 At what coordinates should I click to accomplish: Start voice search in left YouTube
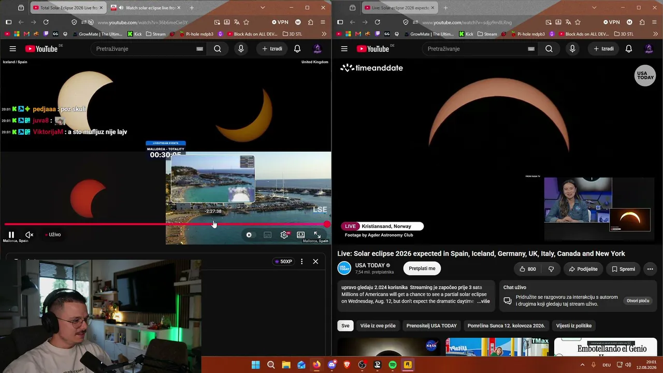(x=241, y=49)
